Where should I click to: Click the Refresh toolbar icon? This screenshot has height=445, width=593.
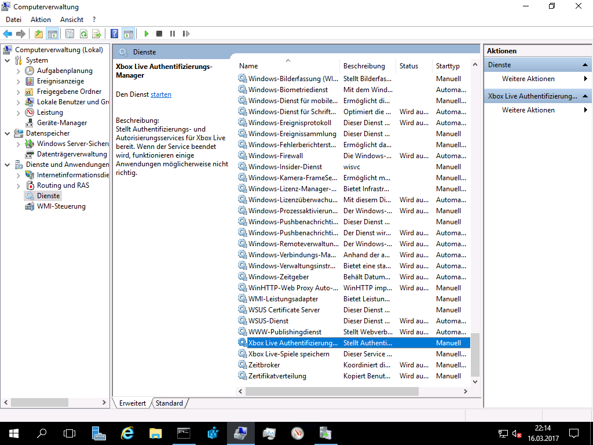coord(83,34)
